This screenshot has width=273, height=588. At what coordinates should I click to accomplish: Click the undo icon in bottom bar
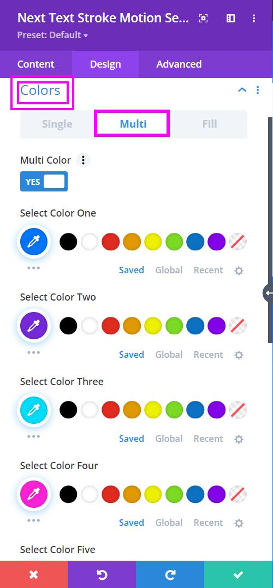(x=102, y=574)
